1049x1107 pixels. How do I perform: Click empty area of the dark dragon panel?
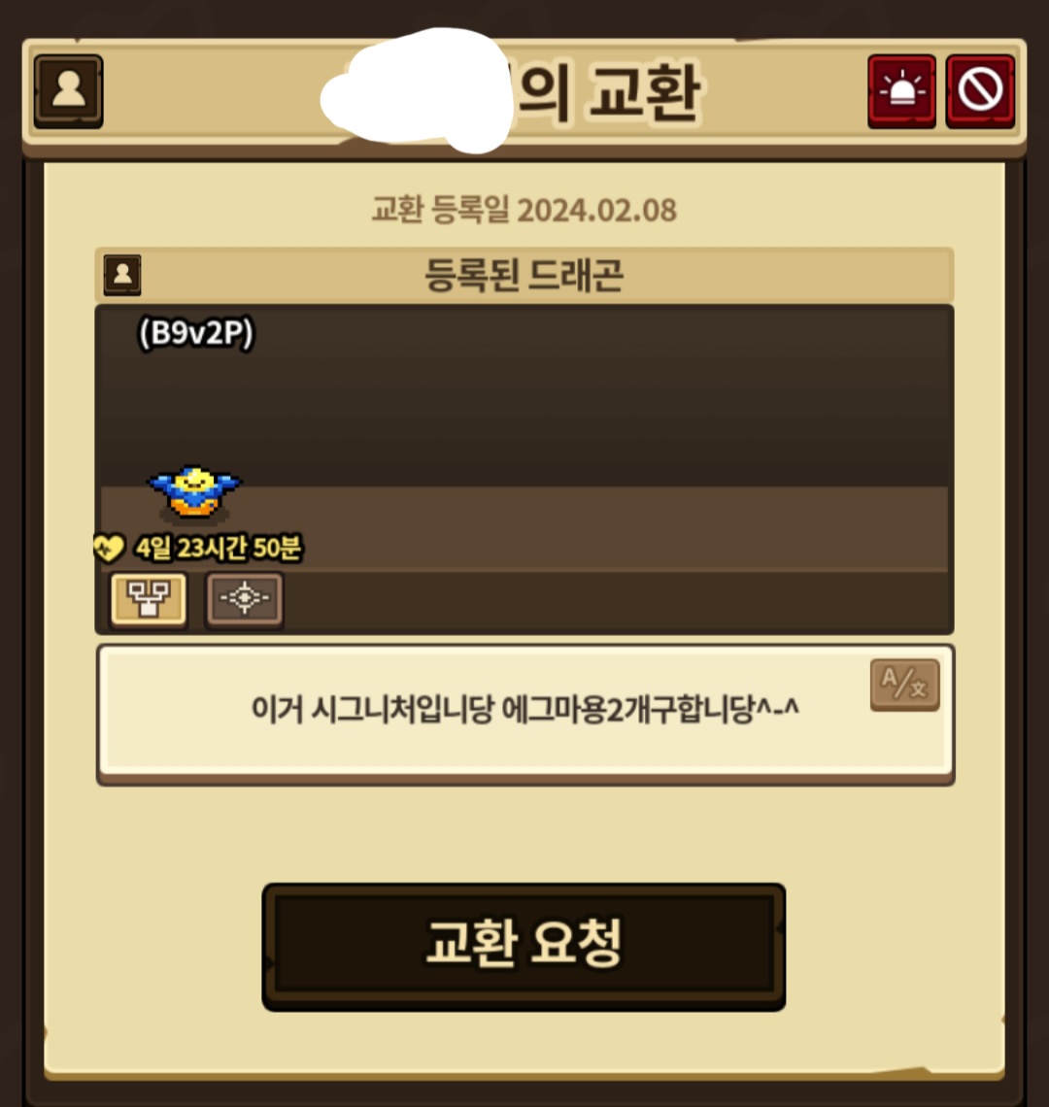pos(600,402)
